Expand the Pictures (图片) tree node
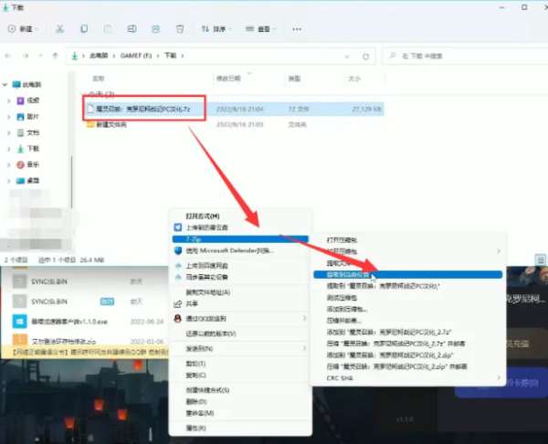 (9, 117)
